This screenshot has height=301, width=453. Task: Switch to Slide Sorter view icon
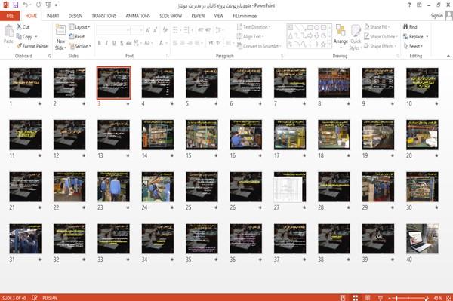pos(356,298)
